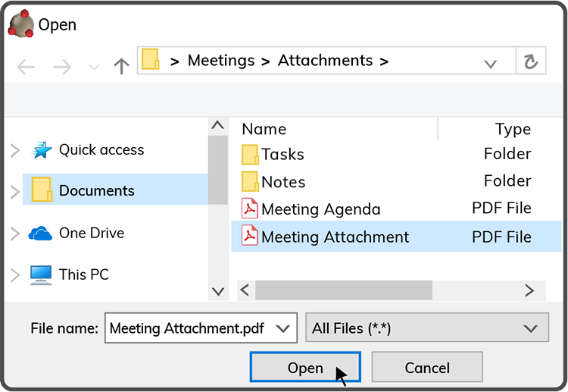Select the Tasks folder

pyautogui.click(x=282, y=155)
